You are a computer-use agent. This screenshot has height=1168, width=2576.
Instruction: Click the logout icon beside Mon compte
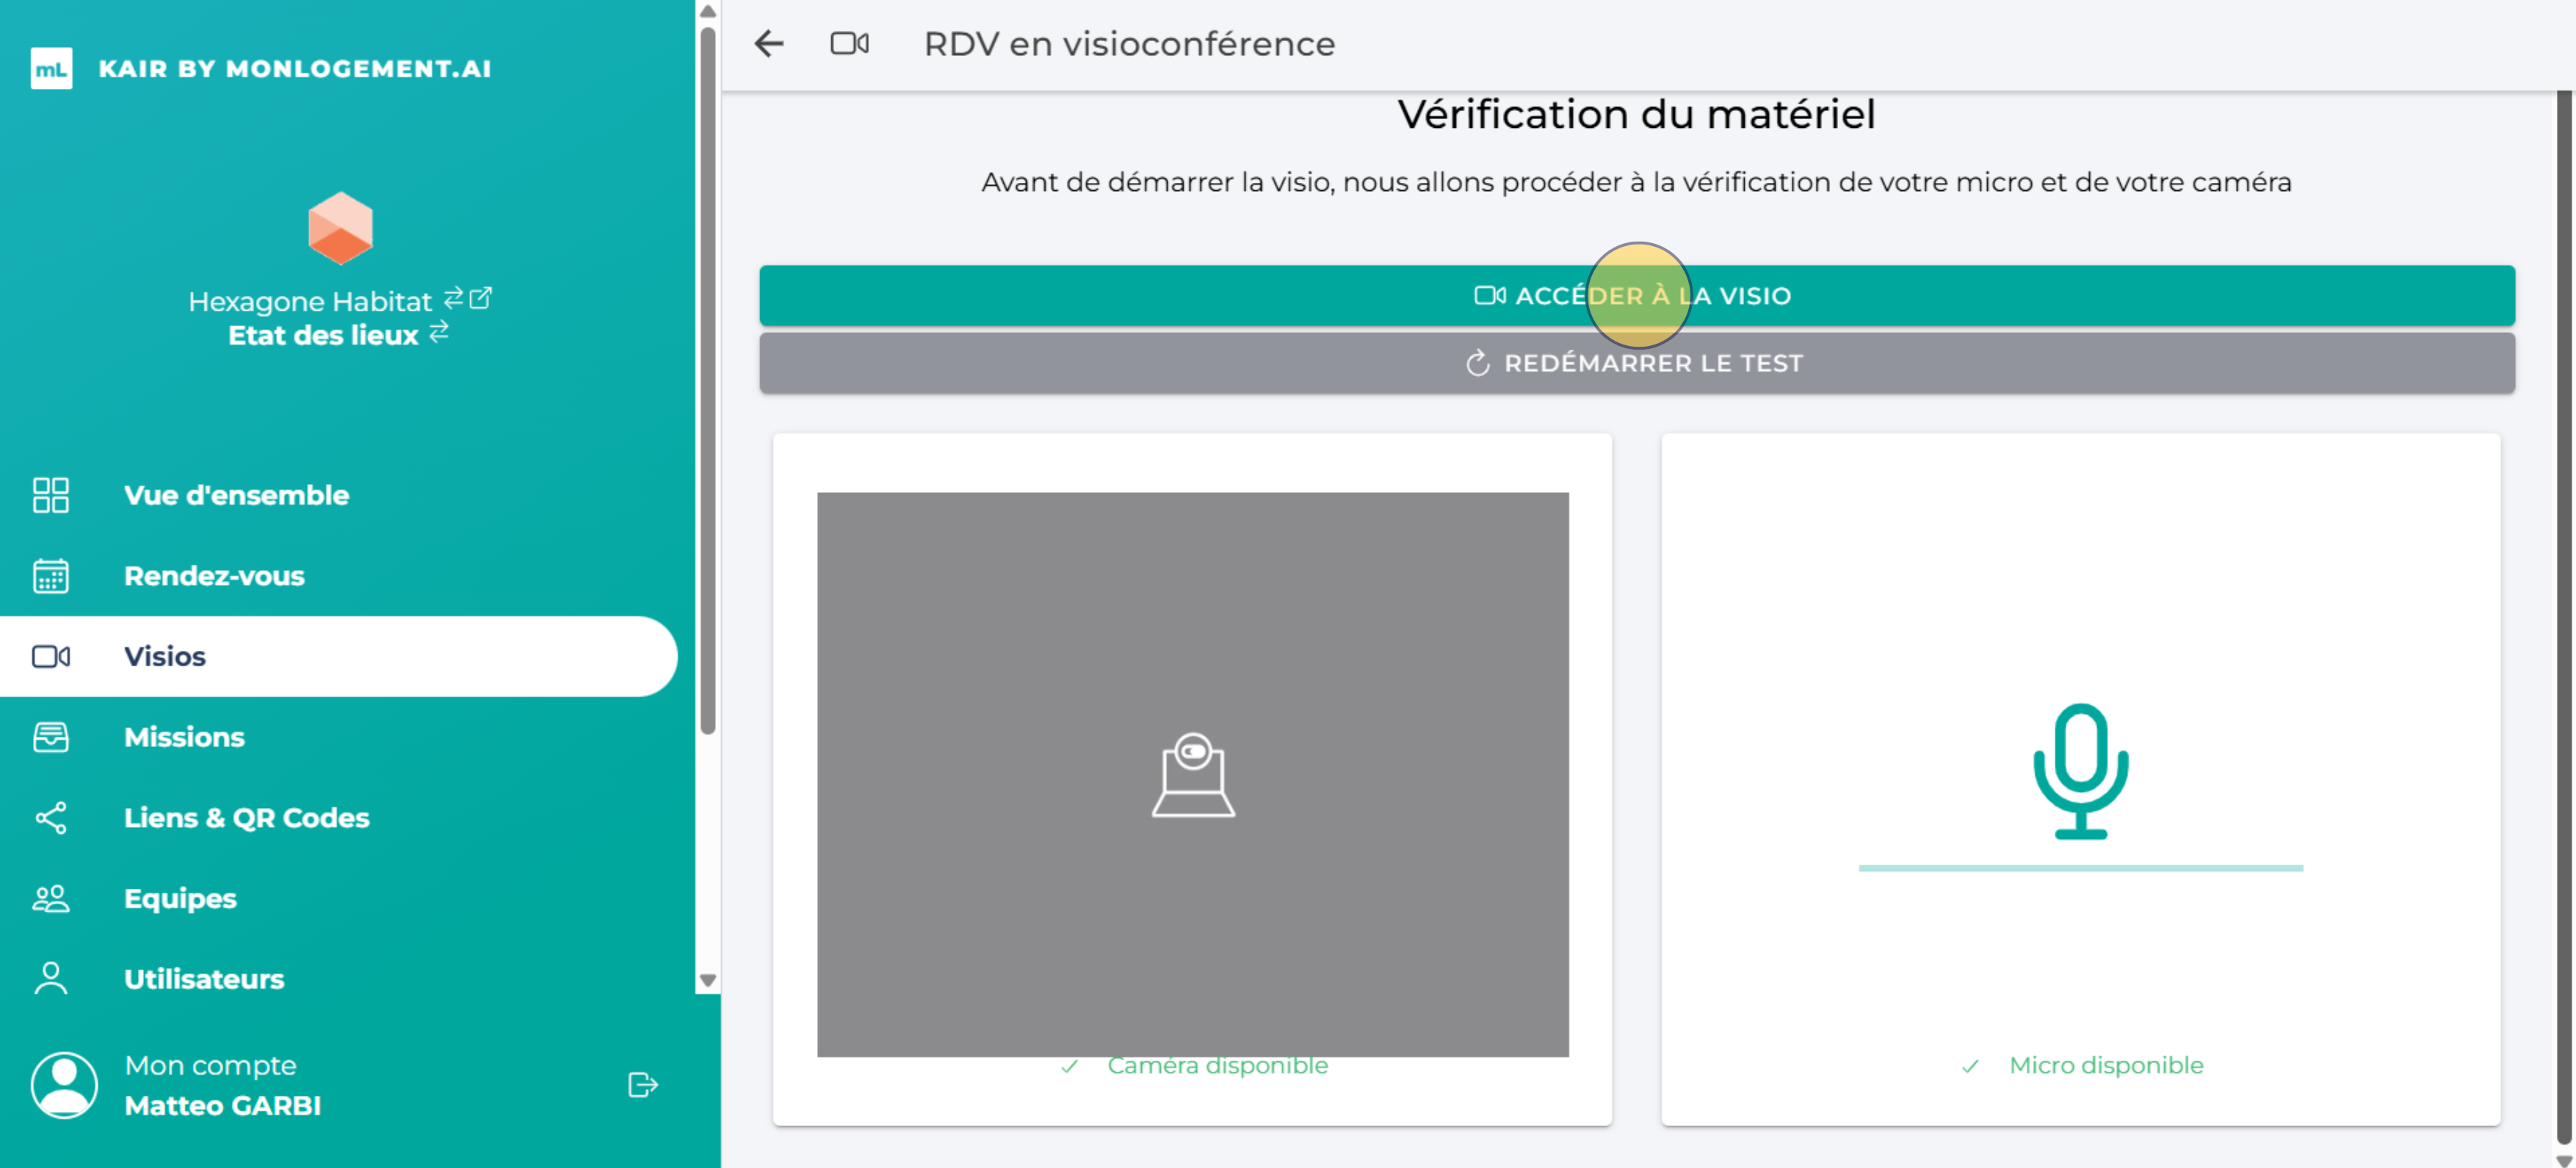[x=641, y=1084]
